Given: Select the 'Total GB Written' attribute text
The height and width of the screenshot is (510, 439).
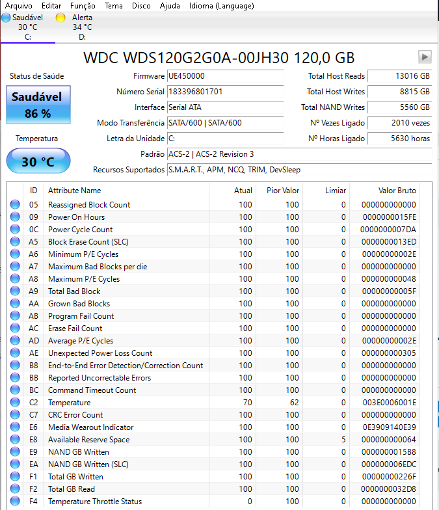Looking at the screenshot, I should point(75,477).
